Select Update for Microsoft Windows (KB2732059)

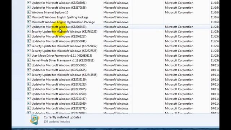(x=59, y=104)
